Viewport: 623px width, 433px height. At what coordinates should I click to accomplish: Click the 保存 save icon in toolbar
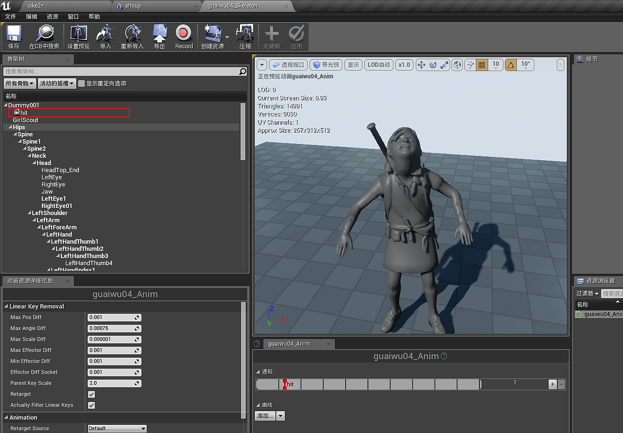click(x=14, y=34)
